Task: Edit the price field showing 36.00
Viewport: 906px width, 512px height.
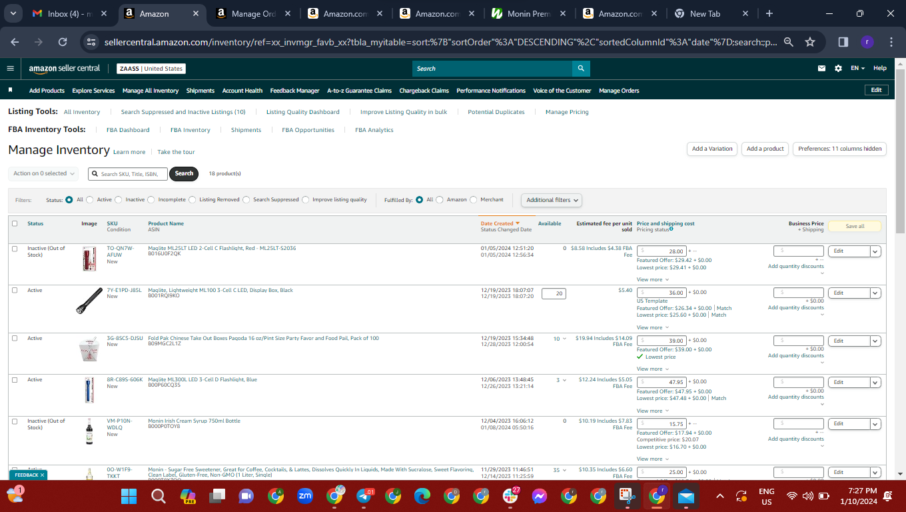Action: (x=662, y=293)
